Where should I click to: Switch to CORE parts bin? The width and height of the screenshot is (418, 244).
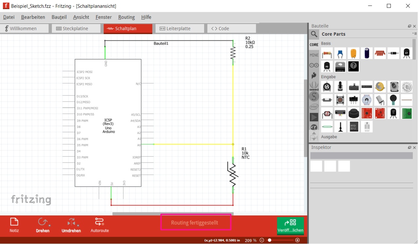(x=314, y=45)
